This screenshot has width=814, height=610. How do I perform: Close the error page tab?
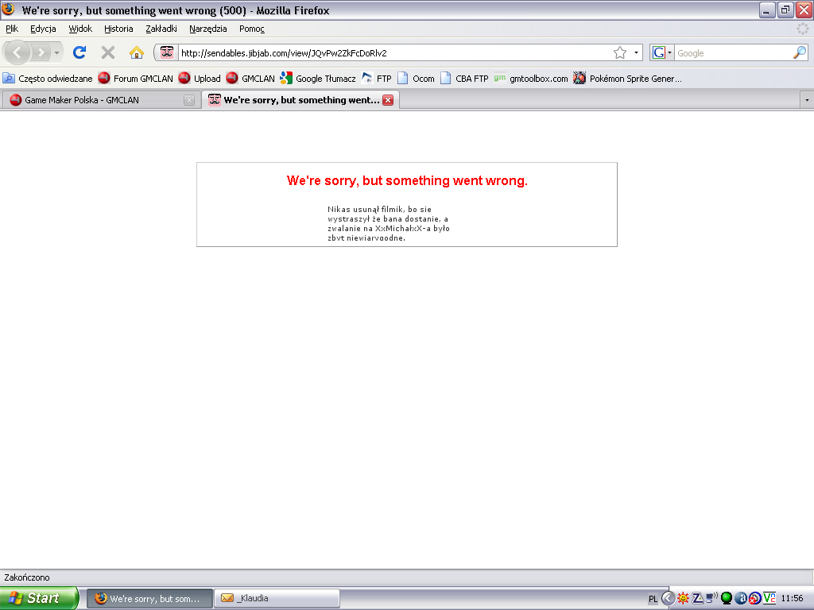388,100
